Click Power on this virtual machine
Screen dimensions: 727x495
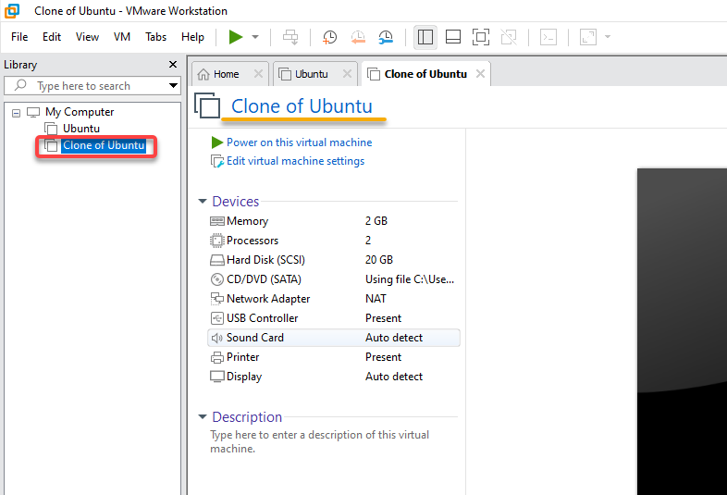(x=299, y=142)
